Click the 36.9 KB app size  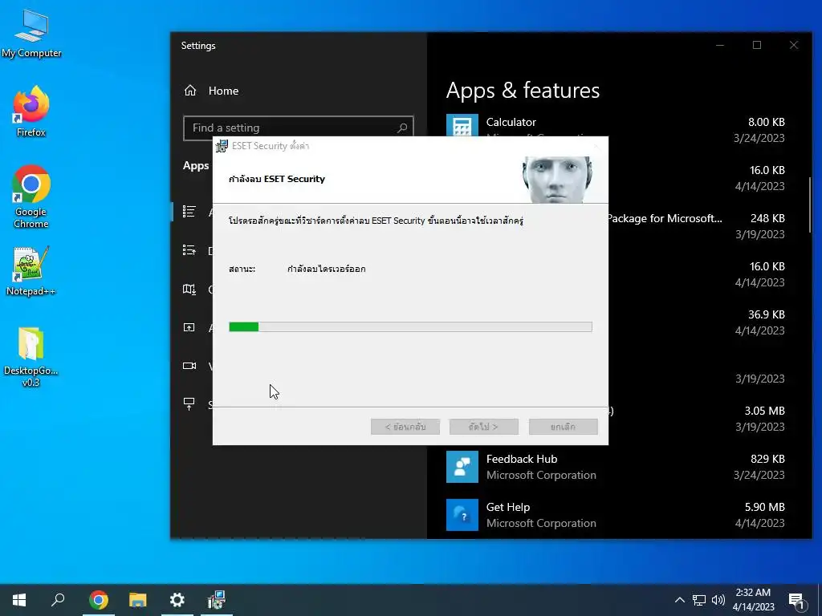[767, 314]
